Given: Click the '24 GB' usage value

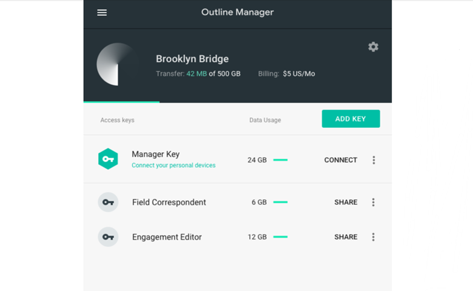Looking at the screenshot, I should tap(257, 160).
